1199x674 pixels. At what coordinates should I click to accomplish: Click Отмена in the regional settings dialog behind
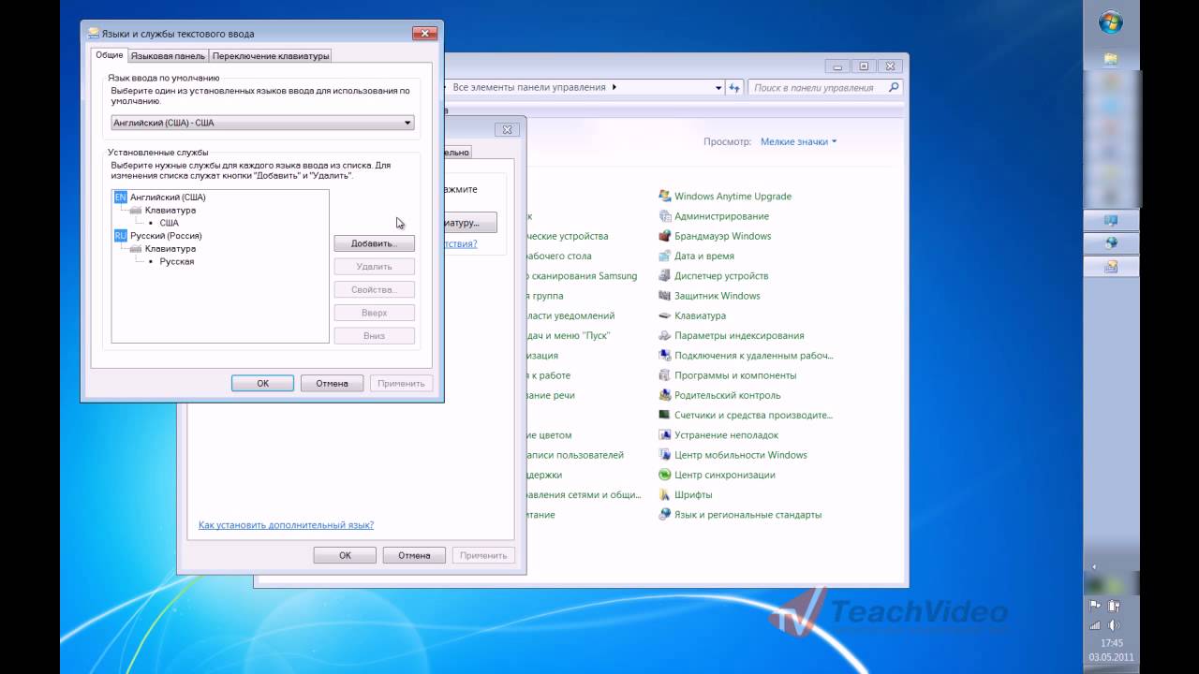point(414,555)
